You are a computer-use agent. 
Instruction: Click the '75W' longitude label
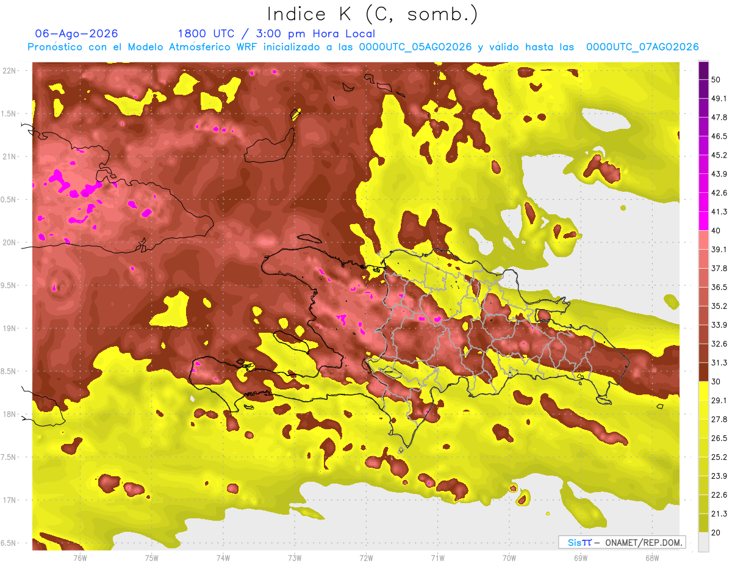click(x=152, y=558)
